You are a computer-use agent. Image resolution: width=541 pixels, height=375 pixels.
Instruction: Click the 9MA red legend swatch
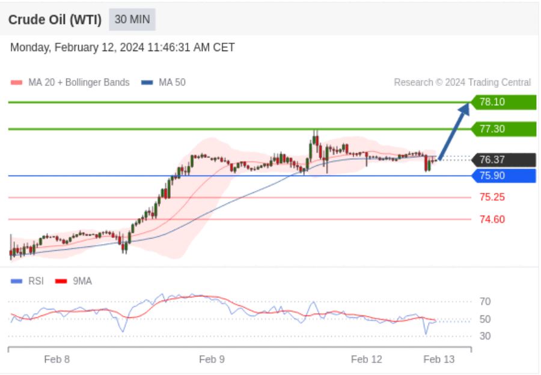pyautogui.click(x=61, y=281)
